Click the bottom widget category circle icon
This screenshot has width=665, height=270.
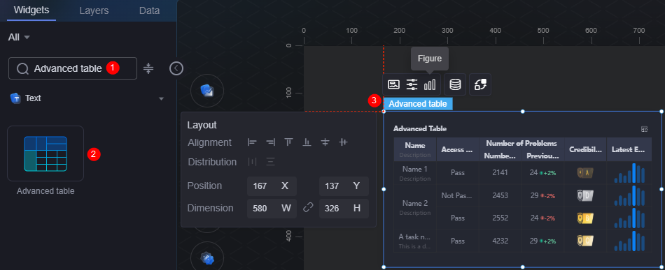pos(207,258)
